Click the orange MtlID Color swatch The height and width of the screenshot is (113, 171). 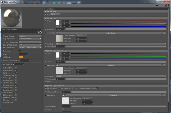coord(21,57)
